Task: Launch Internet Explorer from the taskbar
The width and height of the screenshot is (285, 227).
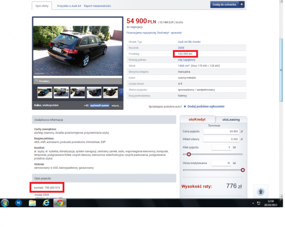Action: (46, 203)
